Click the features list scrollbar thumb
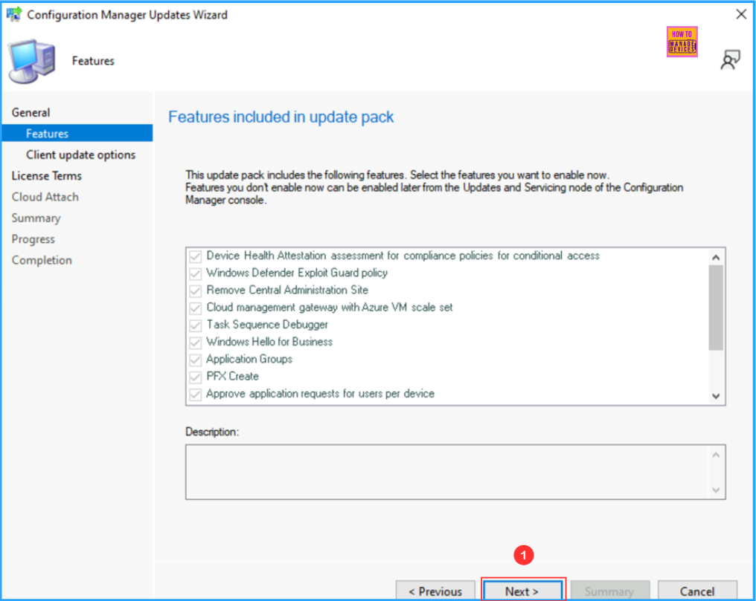The width and height of the screenshot is (756, 601). coord(716,308)
